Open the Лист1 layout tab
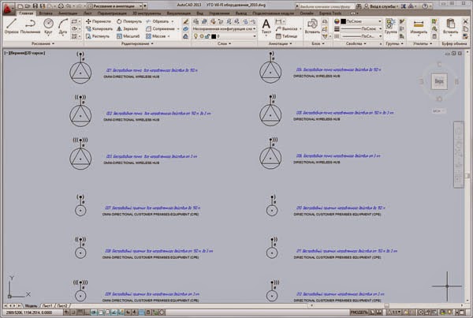473x318 pixels. coord(47,306)
